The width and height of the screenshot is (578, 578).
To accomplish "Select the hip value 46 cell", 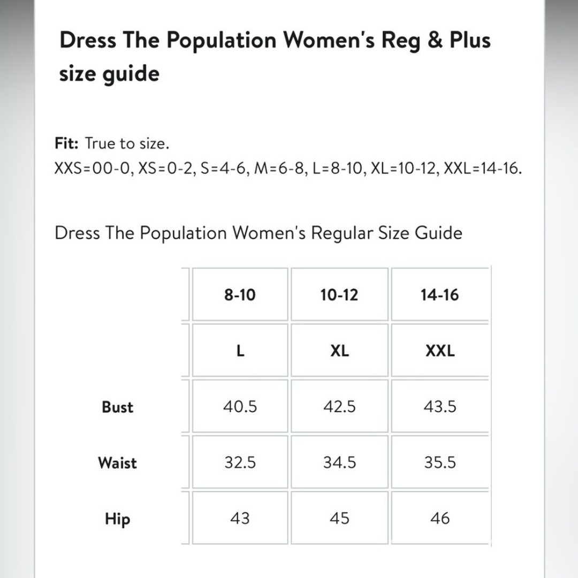I will coord(440,518).
